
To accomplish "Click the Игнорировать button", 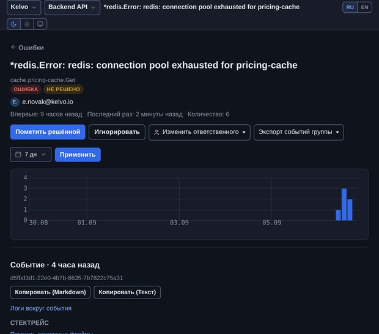I will point(117,132).
